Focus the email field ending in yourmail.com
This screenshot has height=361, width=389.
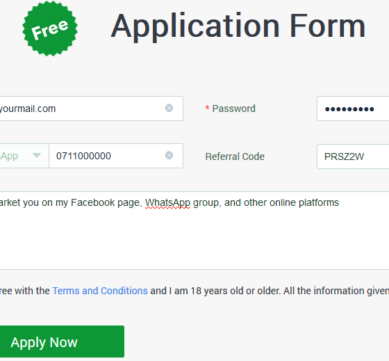[91, 109]
